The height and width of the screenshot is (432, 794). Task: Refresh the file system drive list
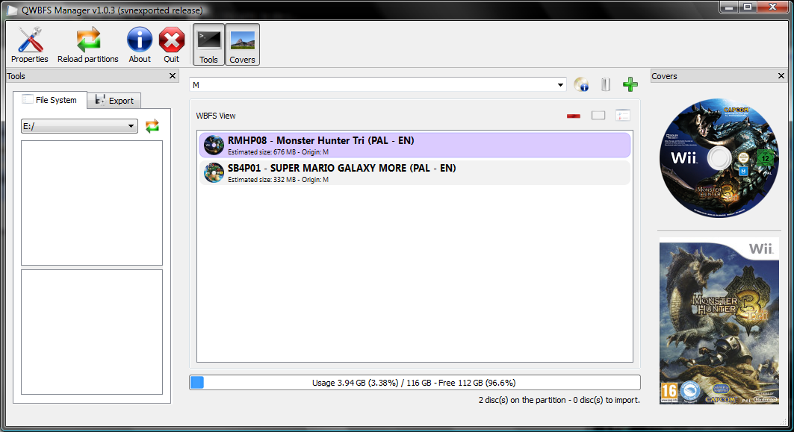152,126
